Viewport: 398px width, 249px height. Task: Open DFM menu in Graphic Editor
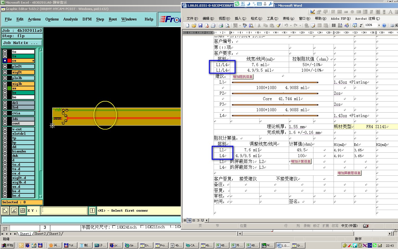(87, 19)
